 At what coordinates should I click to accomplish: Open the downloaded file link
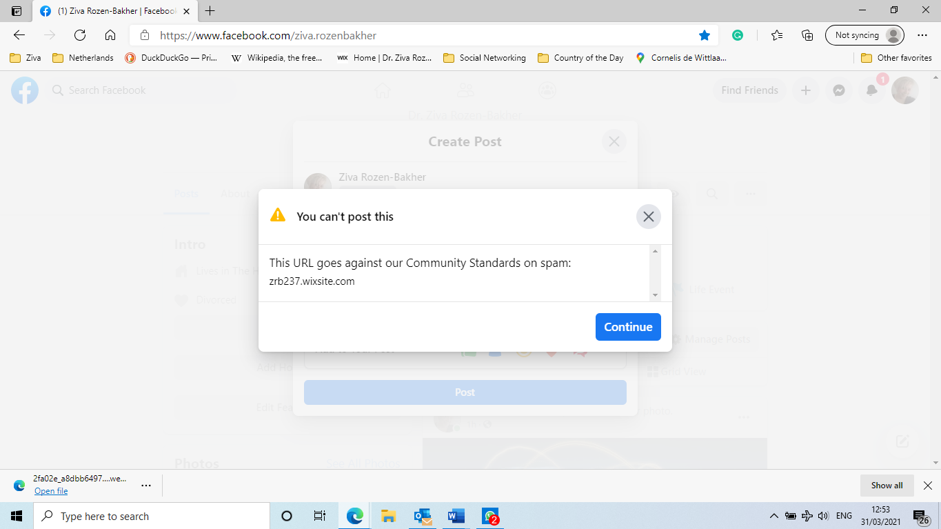click(51, 491)
